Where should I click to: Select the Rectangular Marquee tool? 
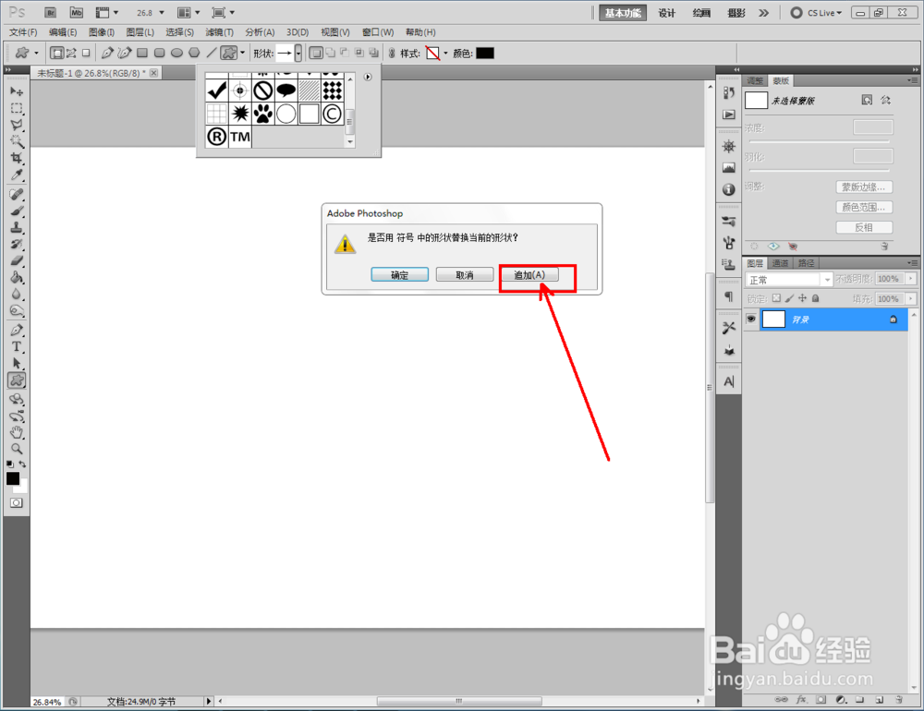(17, 108)
